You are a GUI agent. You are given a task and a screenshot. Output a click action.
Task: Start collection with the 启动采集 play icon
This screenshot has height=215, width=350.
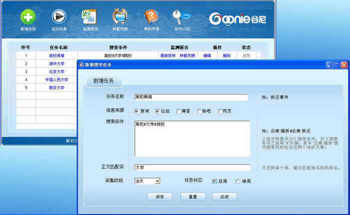click(59, 16)
